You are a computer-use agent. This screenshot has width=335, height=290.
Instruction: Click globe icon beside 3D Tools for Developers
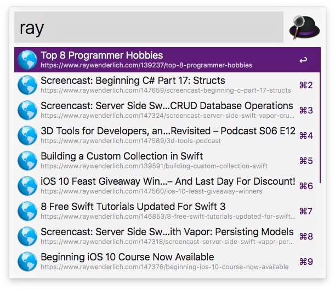pos(27,135)
